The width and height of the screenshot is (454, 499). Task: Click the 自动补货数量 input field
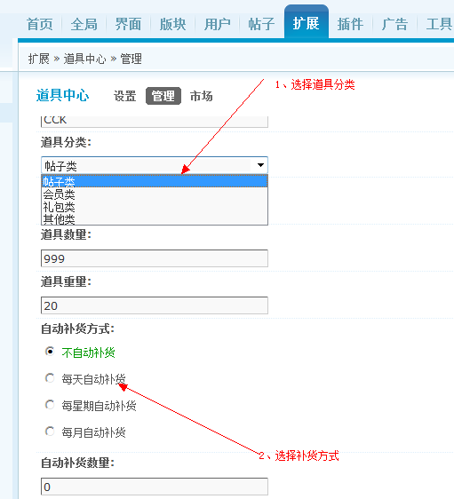[x=155, y=487]
